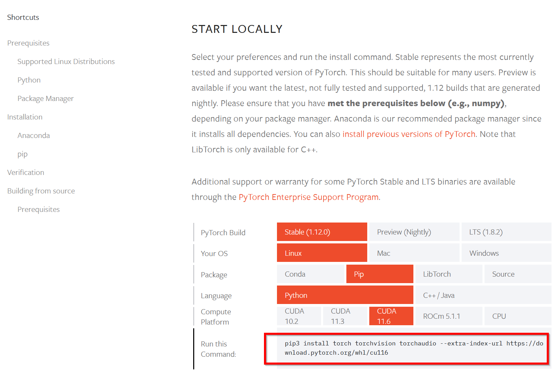This screenshot has height=380, width=557.
Task: Pick Linux as your OS
Action: coord(322,253)
